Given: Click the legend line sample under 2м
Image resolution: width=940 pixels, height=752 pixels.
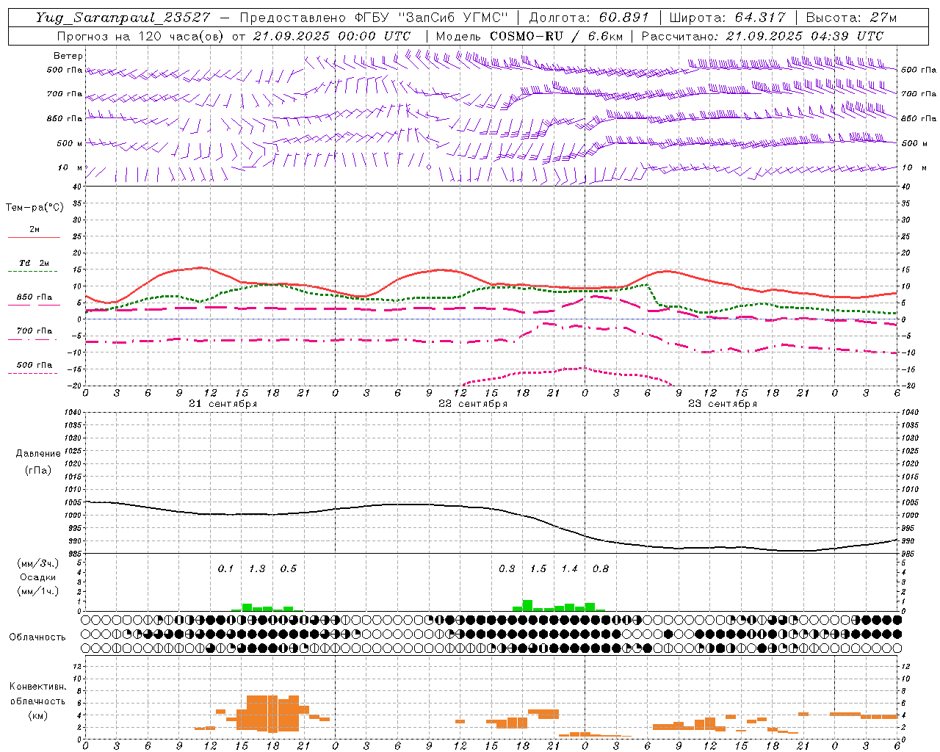Looking at the screenshot, I should click(x=35, y=238).
